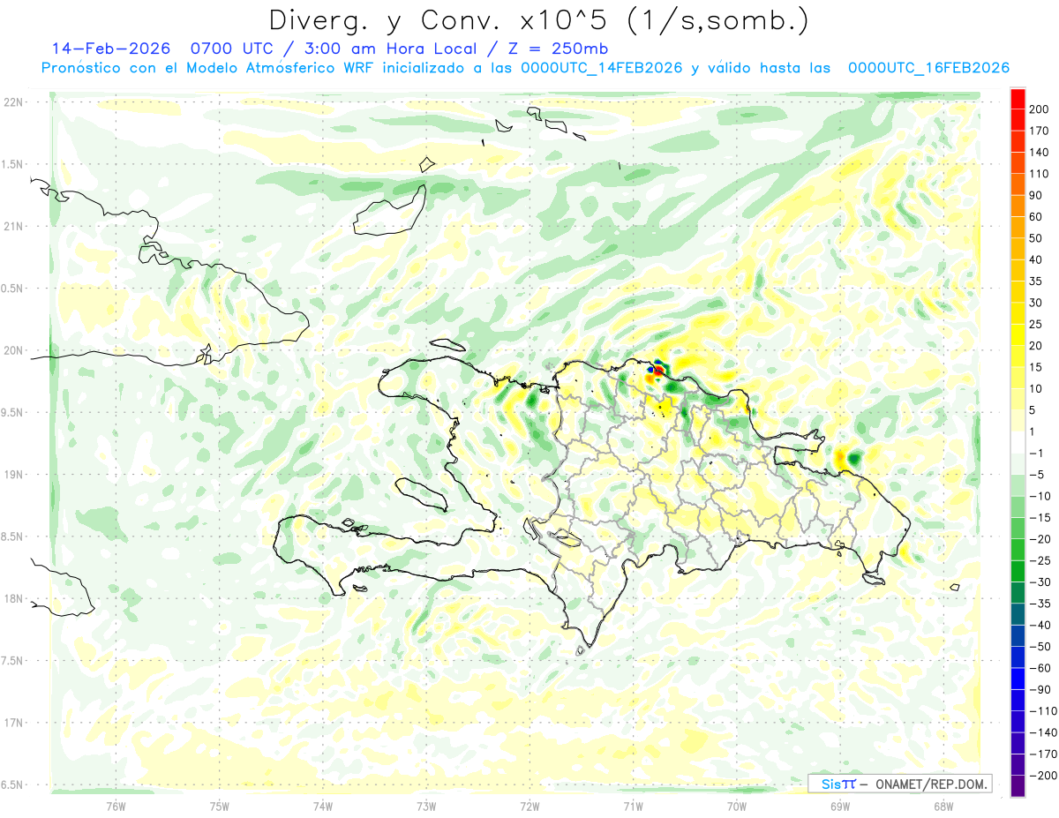Select the dark purple bottom color bar segment
The image size is (1059, 818).
pos(1018,786)
